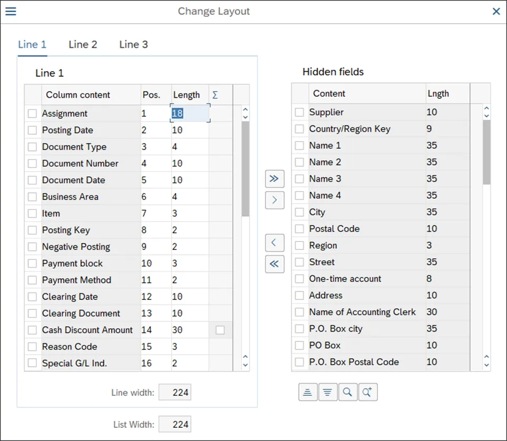Click the double left arrow button
Image resolution: width=507 pixels, height=441 pixels.
click(x=274, y=264)
